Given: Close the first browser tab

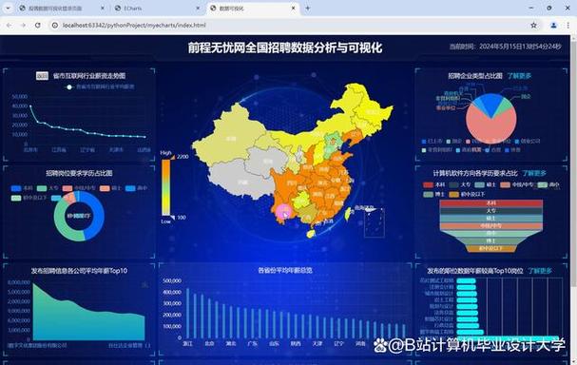Looking at the screenshot, I should click(x=103, y=8).
